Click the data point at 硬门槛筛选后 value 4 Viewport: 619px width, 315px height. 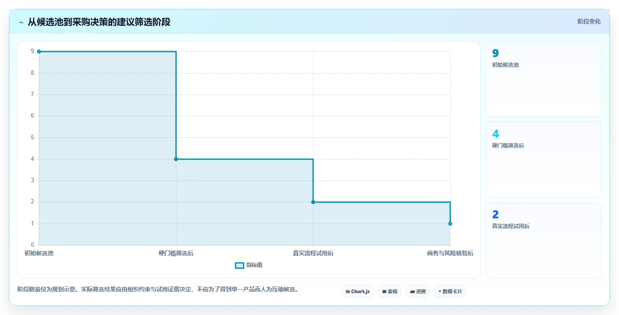click(176, 159)
